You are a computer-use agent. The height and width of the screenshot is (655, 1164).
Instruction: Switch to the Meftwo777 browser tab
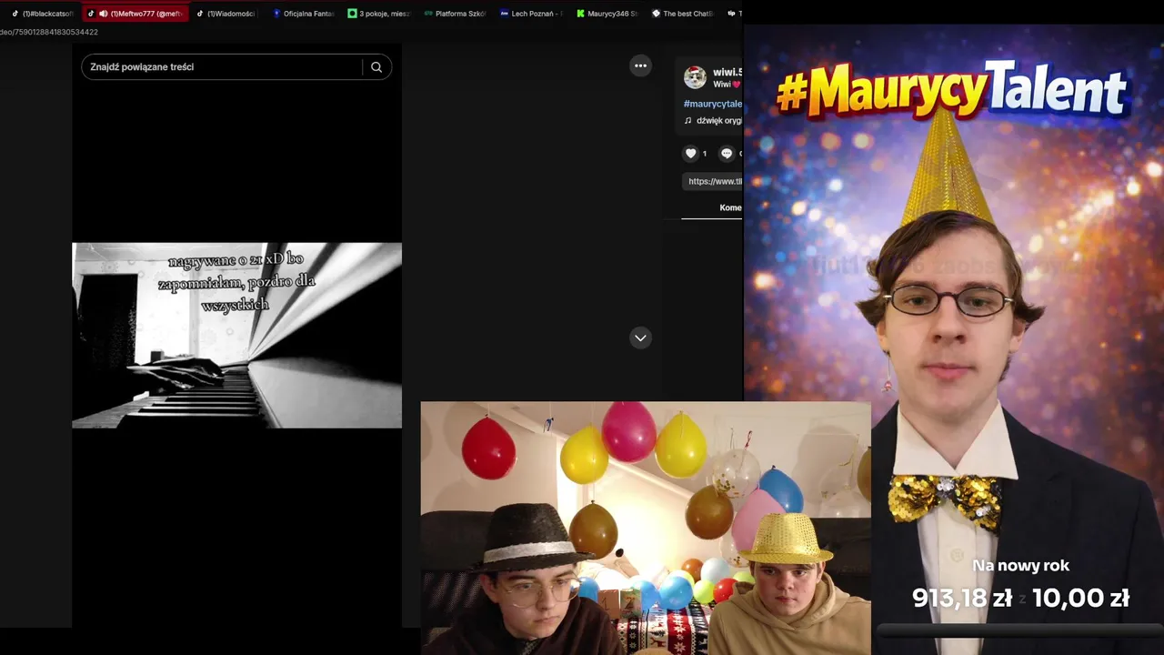pos(135,14)
